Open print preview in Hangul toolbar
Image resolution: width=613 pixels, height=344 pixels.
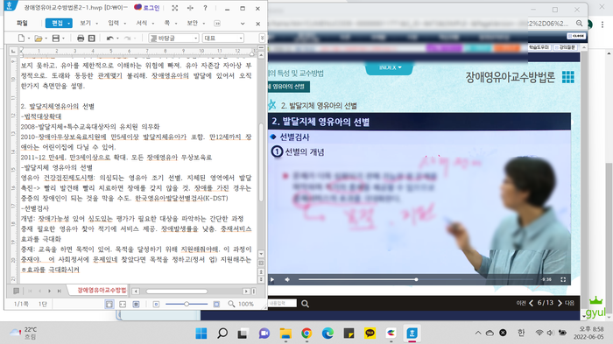(91, 38)
